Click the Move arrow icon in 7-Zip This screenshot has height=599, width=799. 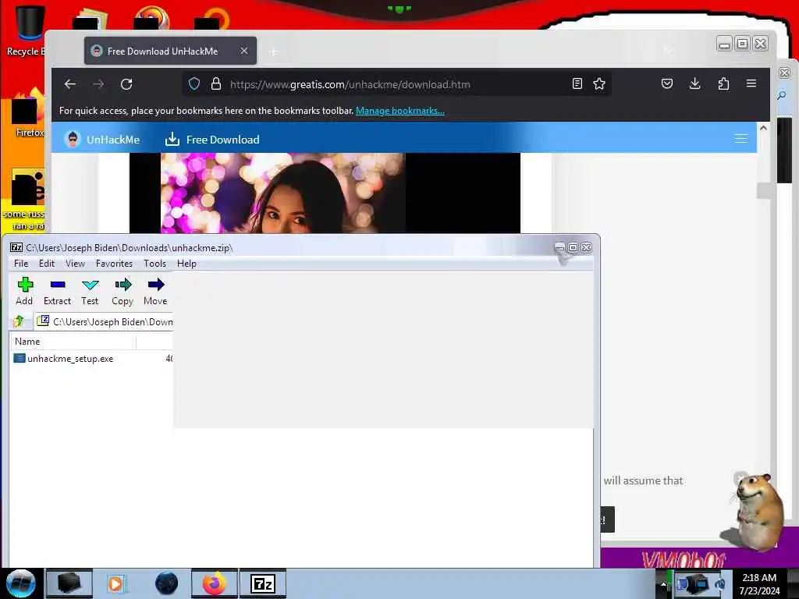(155, 292)
